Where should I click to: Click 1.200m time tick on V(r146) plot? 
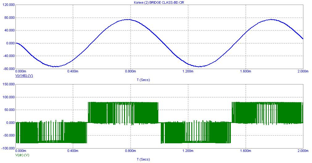[x=188, y=71]
